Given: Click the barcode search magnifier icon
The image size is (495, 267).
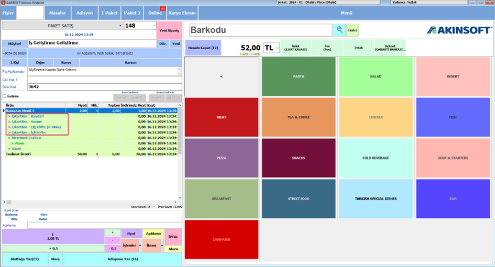Looking at the screenshot, I should click(x=339, y=30).
